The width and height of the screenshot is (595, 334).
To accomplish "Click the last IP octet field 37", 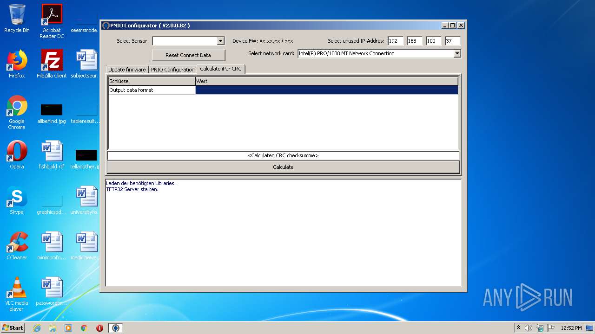I will coord(452,41).
